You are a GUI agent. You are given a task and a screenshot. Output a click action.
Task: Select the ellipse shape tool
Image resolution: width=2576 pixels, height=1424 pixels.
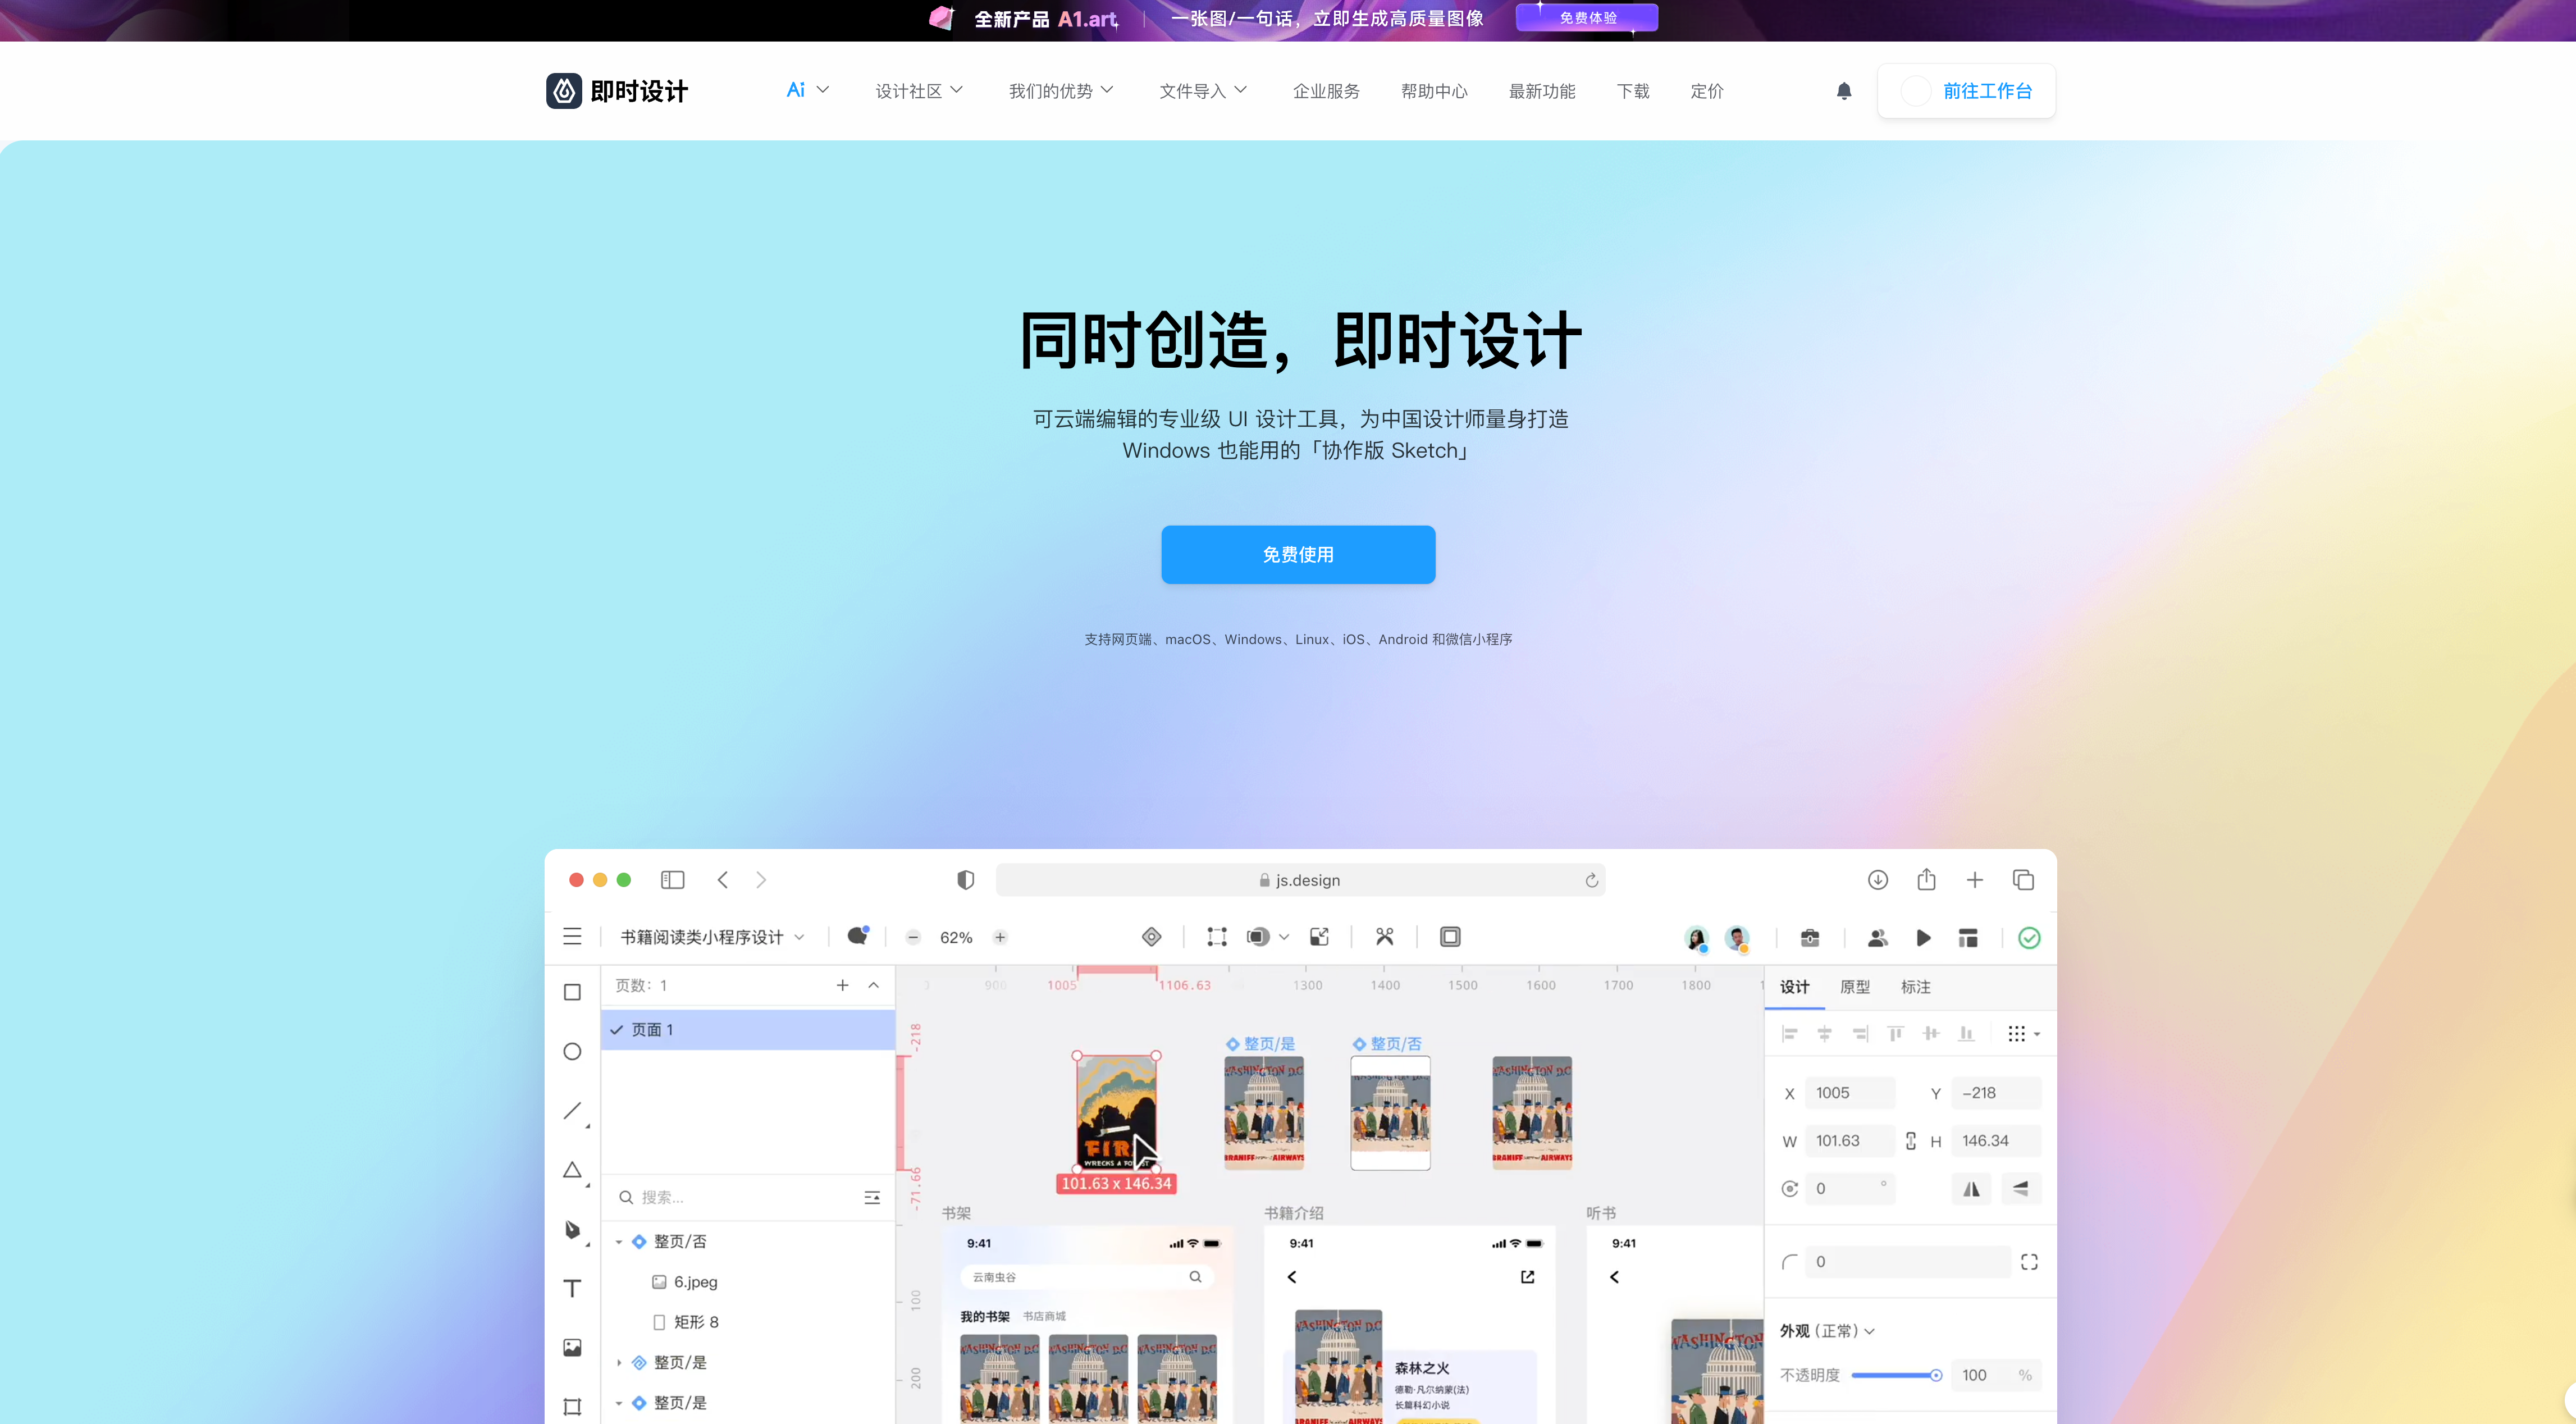tap(572, 1051)
